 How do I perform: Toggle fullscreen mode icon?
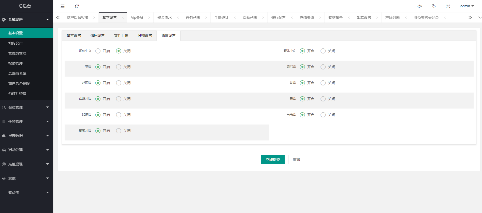tap(448, 6)
